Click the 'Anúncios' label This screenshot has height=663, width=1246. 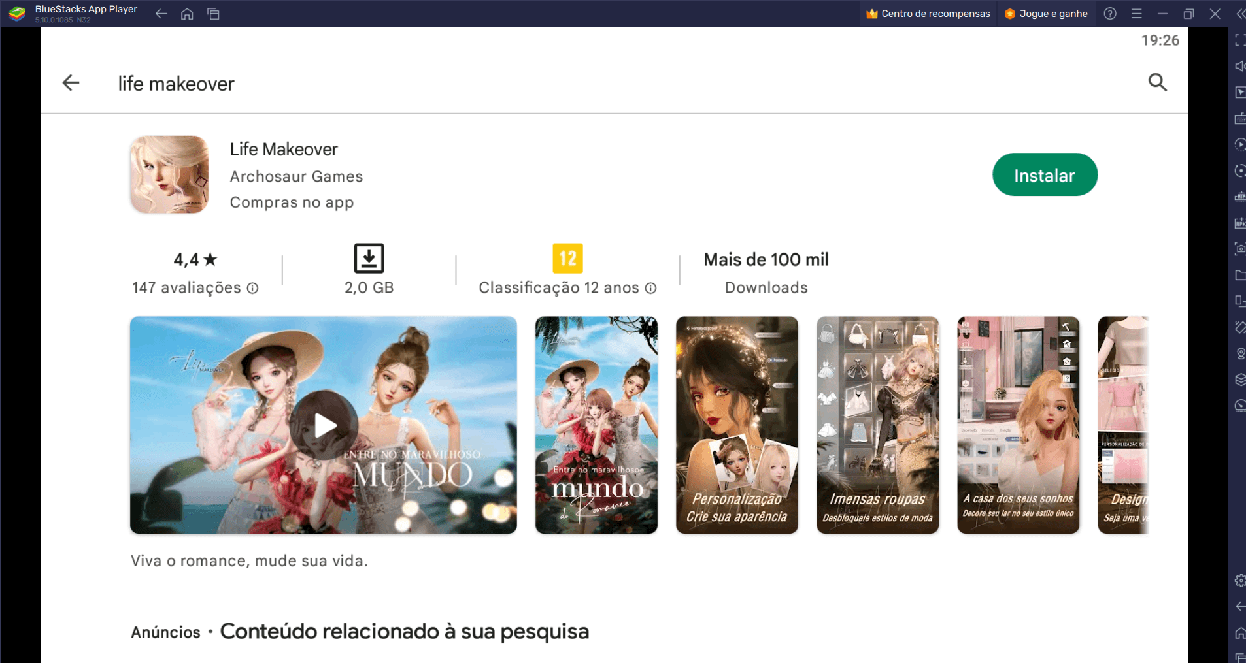(165, 632)
